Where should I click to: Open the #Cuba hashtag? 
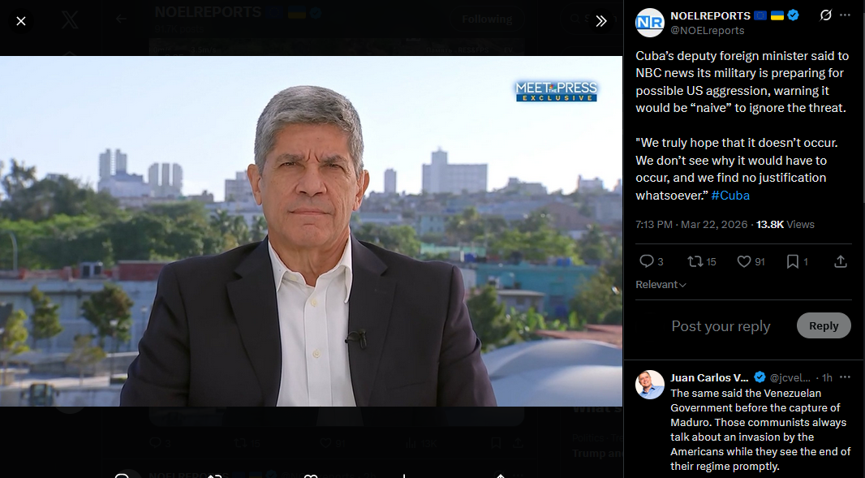pyautogui.click(x=730, y=196)
